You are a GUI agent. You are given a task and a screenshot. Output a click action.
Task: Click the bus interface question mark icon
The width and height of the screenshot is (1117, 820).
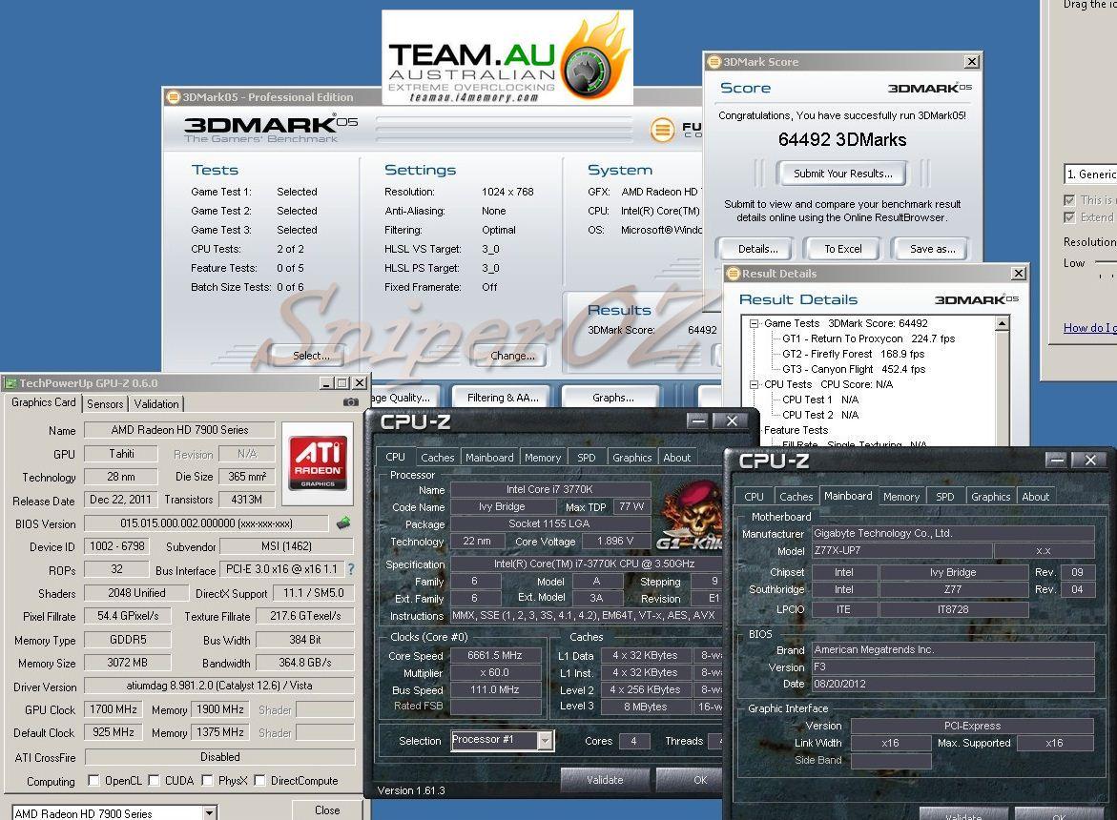[350, 569]
